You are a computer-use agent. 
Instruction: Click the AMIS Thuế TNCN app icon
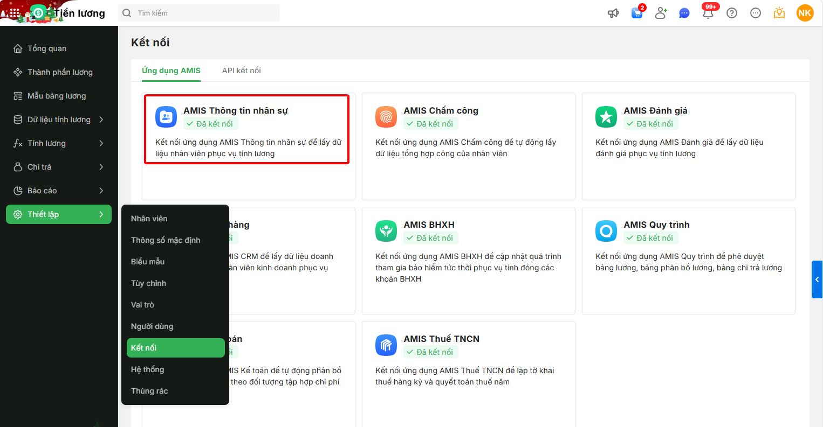tap(386, 345)
